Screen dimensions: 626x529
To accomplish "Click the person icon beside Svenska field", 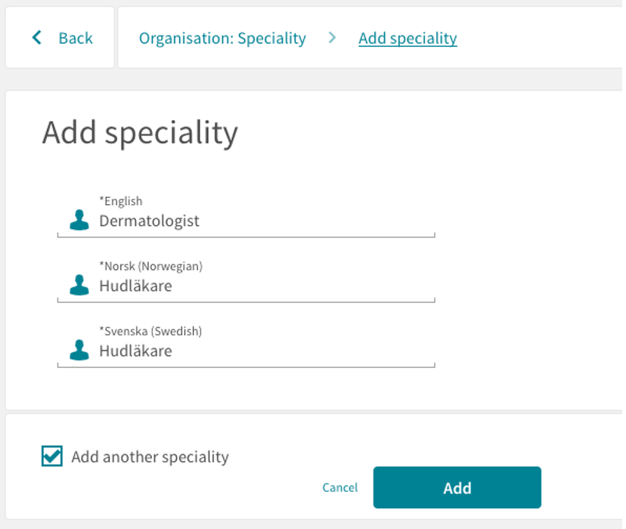I will pos(79,350).
